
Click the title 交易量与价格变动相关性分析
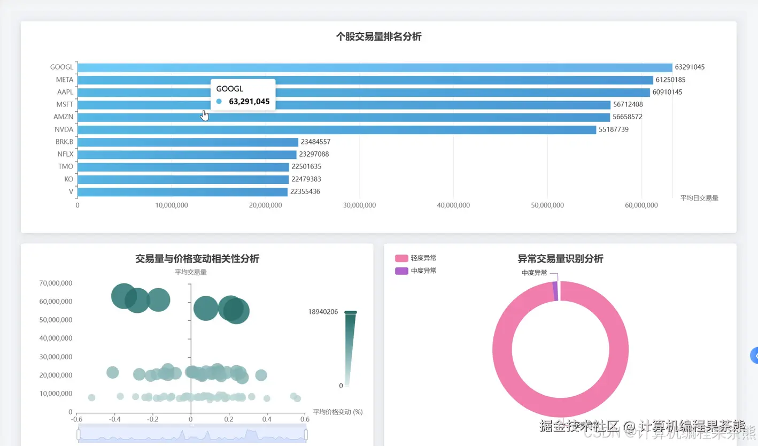[x=197, y=259]
